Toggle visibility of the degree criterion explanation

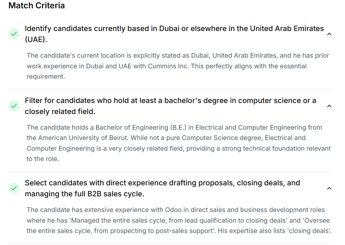329,106
